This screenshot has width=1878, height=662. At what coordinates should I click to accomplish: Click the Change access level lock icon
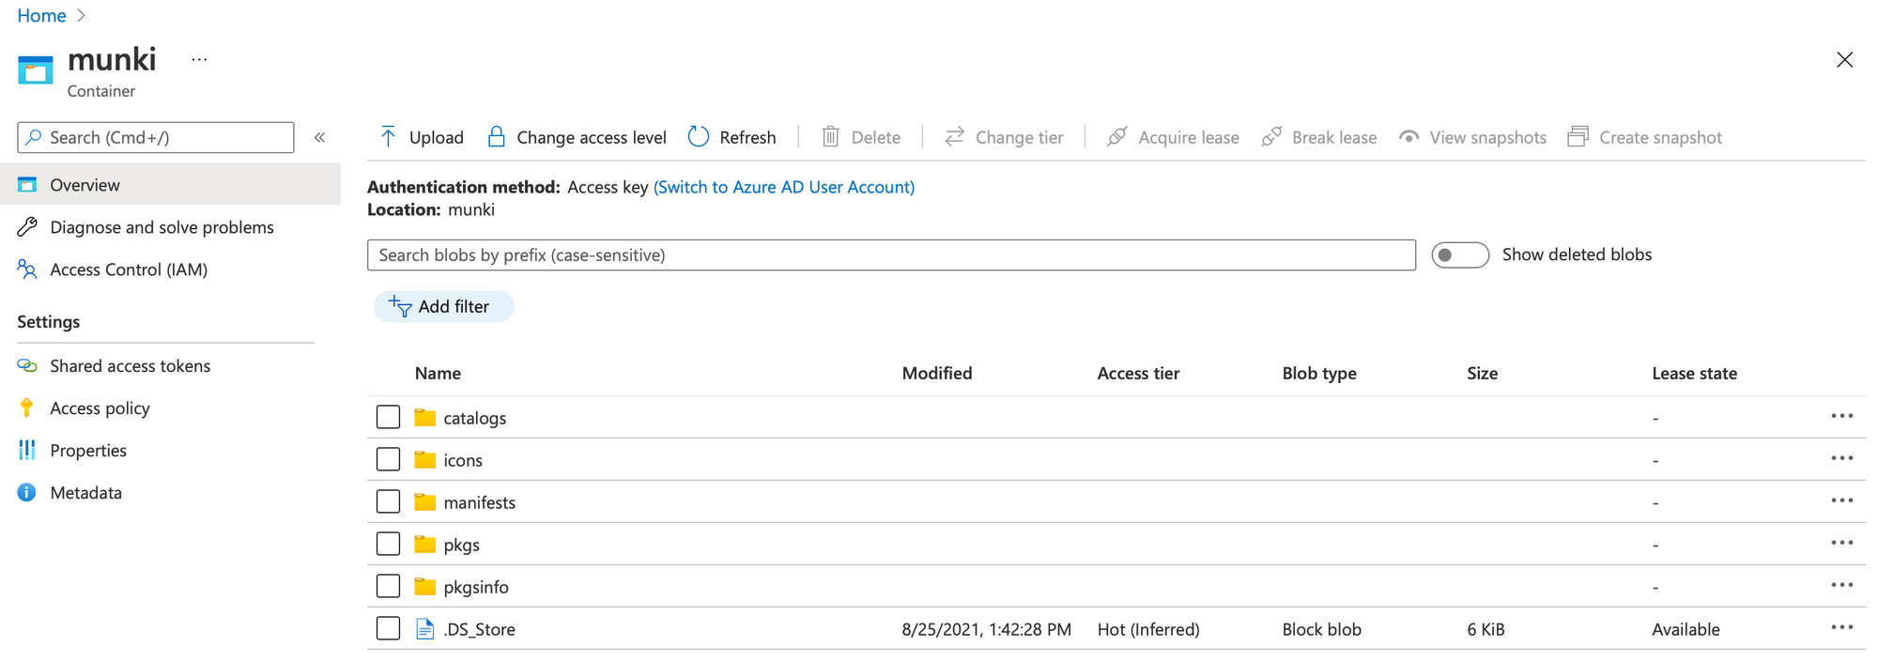pos(497,137)
